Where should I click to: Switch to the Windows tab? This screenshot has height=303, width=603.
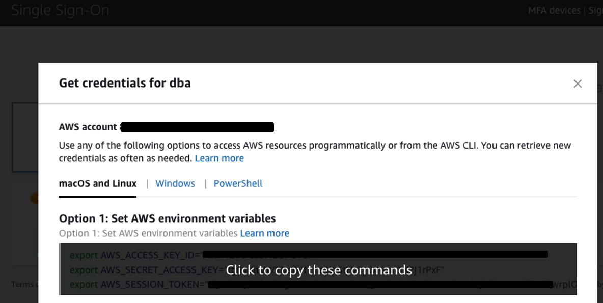pyautogui.click(x=175, y=184)
